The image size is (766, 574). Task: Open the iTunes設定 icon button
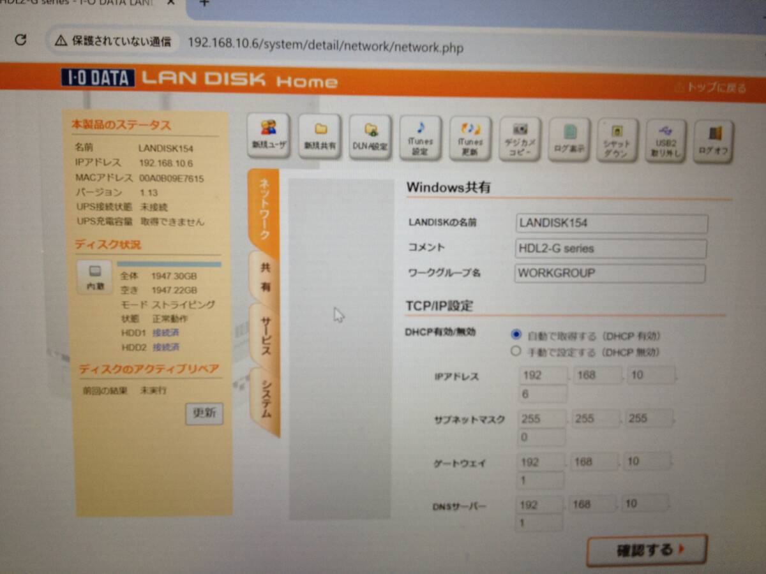click(420, 138)
